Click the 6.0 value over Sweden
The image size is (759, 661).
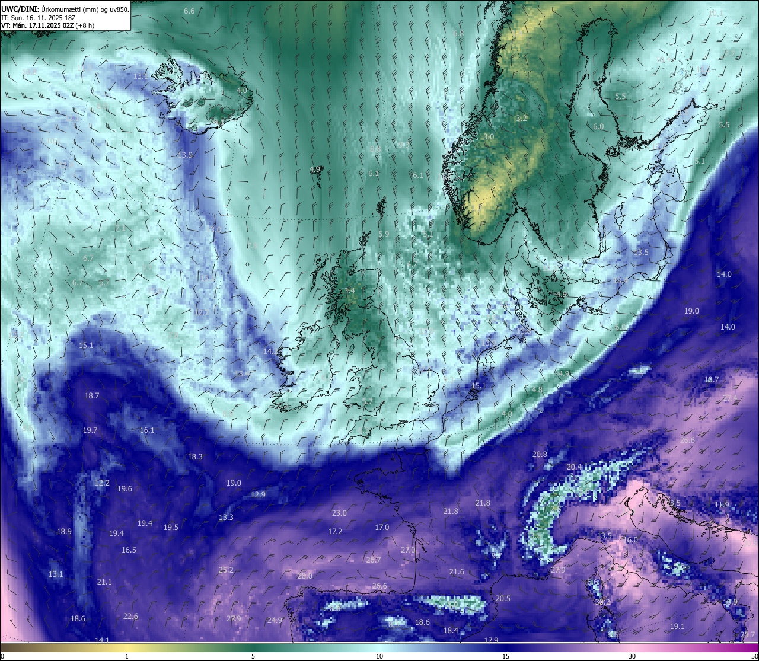pos(598,127)
